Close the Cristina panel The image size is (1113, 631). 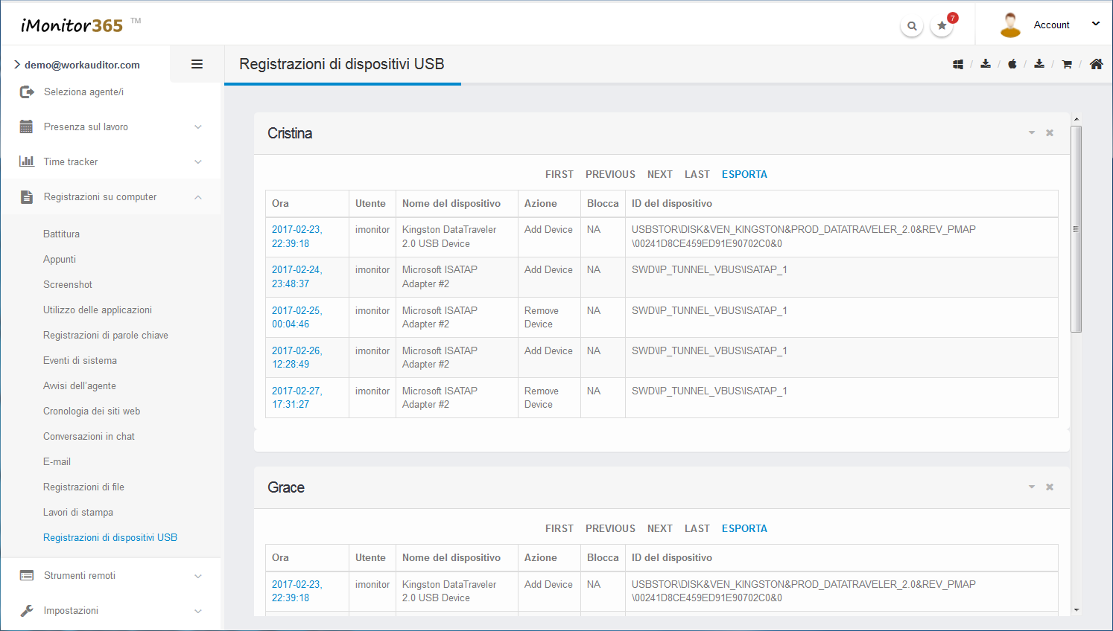point(1050,133)
